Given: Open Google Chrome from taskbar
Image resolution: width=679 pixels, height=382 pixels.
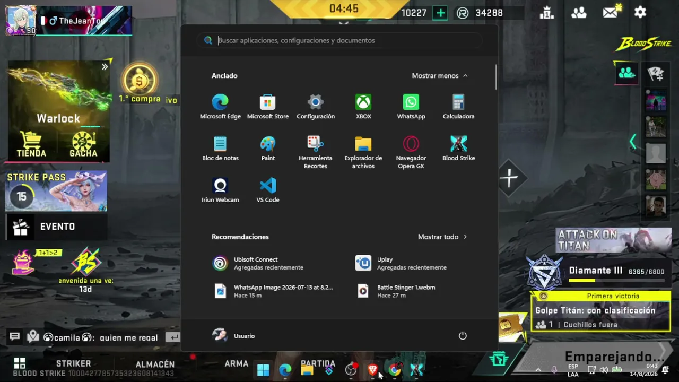Looking at the screenshot, I should [x=395, y=370].
